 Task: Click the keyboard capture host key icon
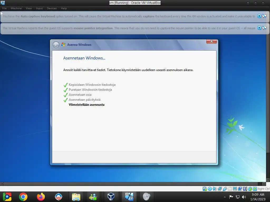[255, 189]
